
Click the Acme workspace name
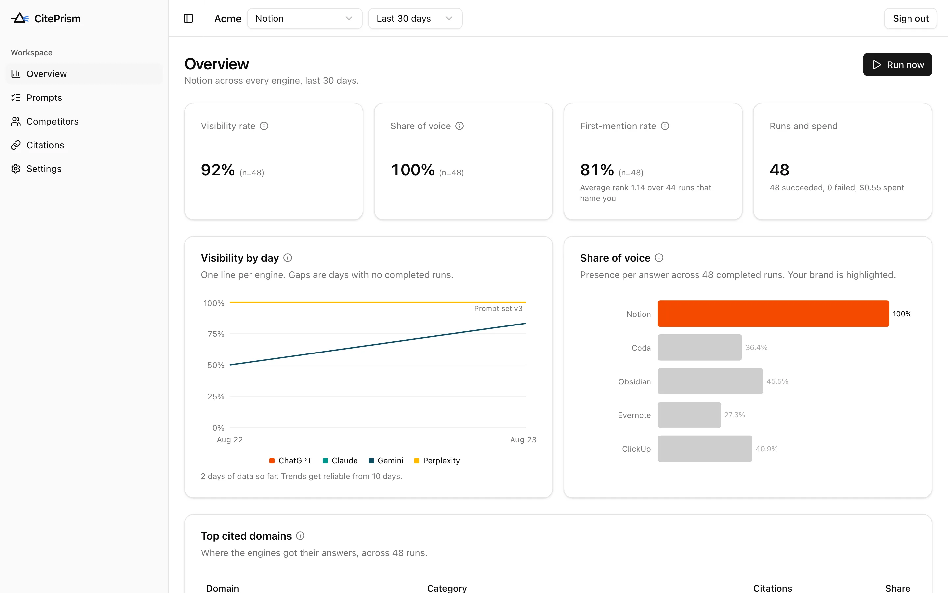point(227,19)
